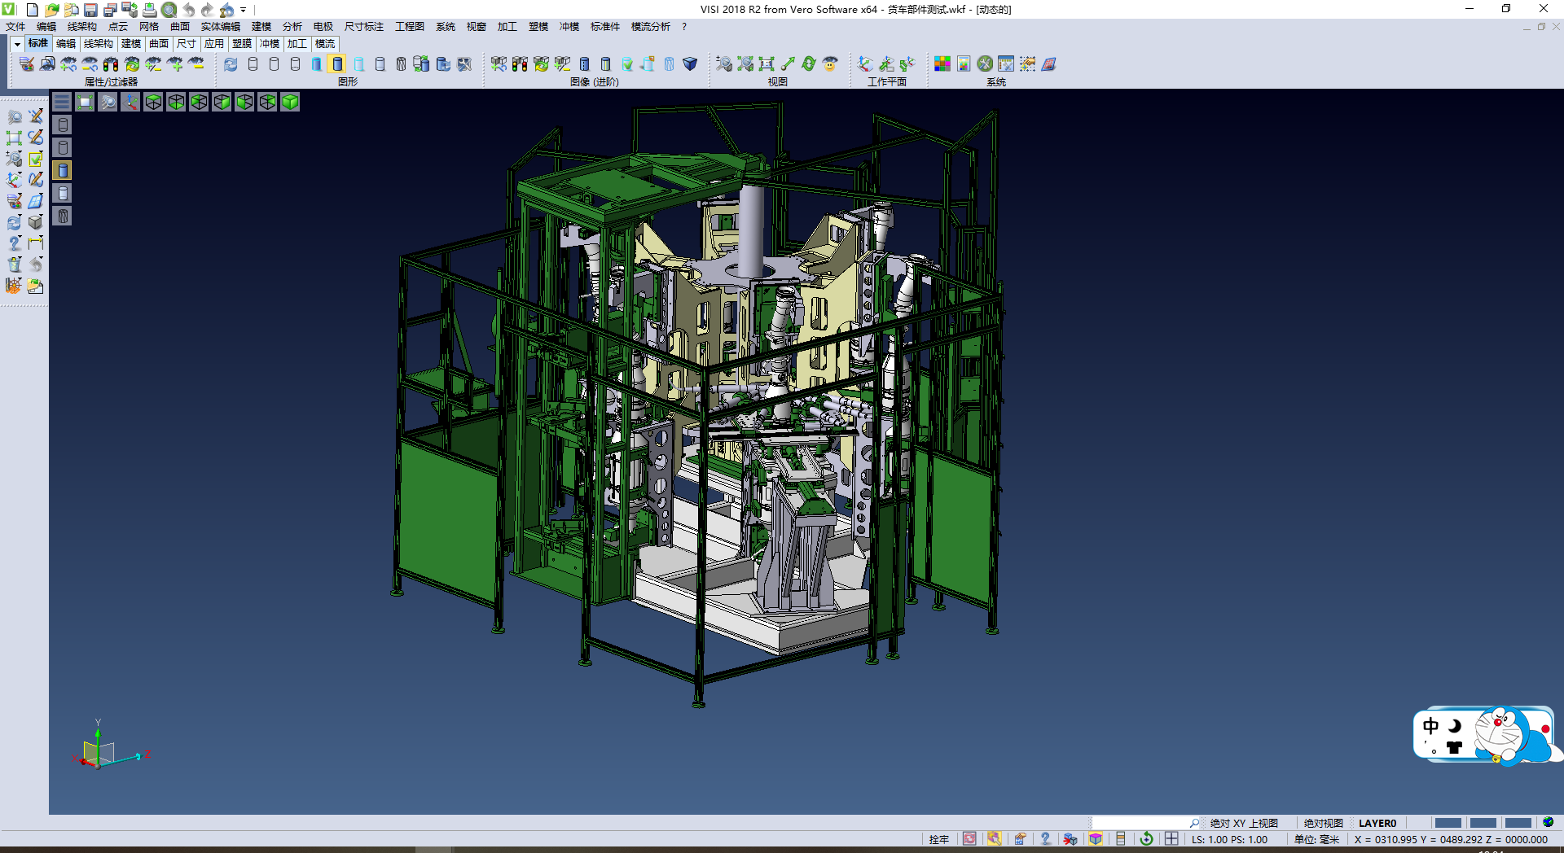Click the workplane axes icon
Screen dimensions: 1564x853
coord(865,63)
